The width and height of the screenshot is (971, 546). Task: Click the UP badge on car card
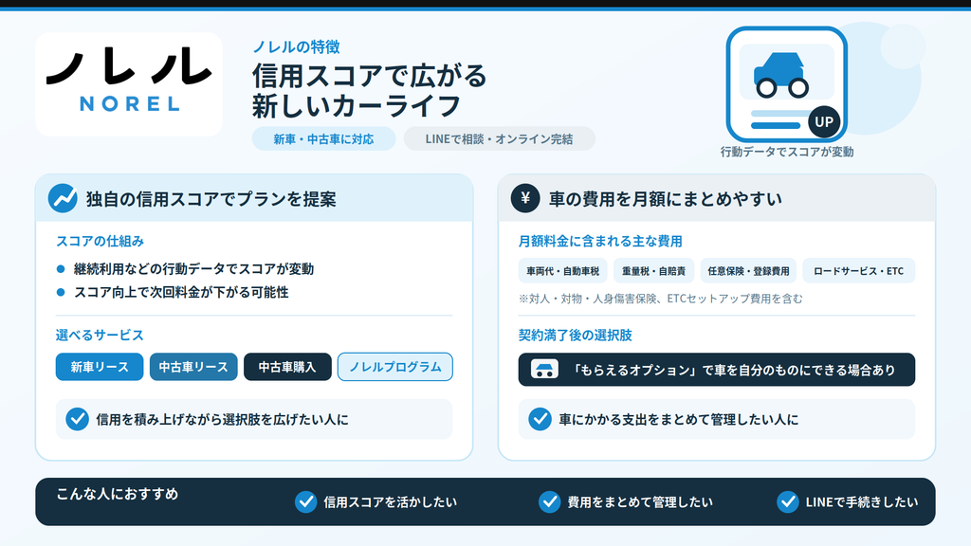point(824,121)
